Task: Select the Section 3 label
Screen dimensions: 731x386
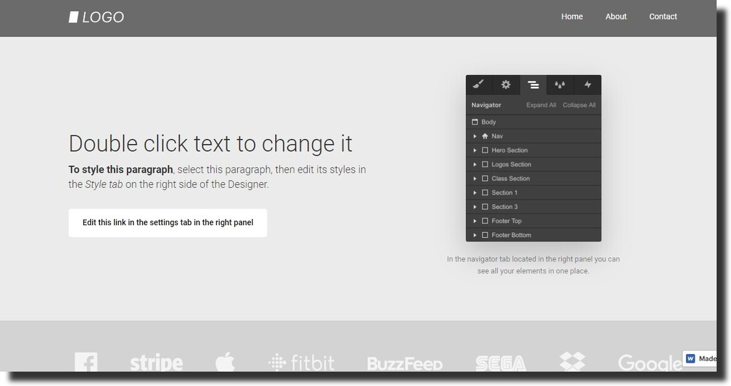Action: coord(505,206)
